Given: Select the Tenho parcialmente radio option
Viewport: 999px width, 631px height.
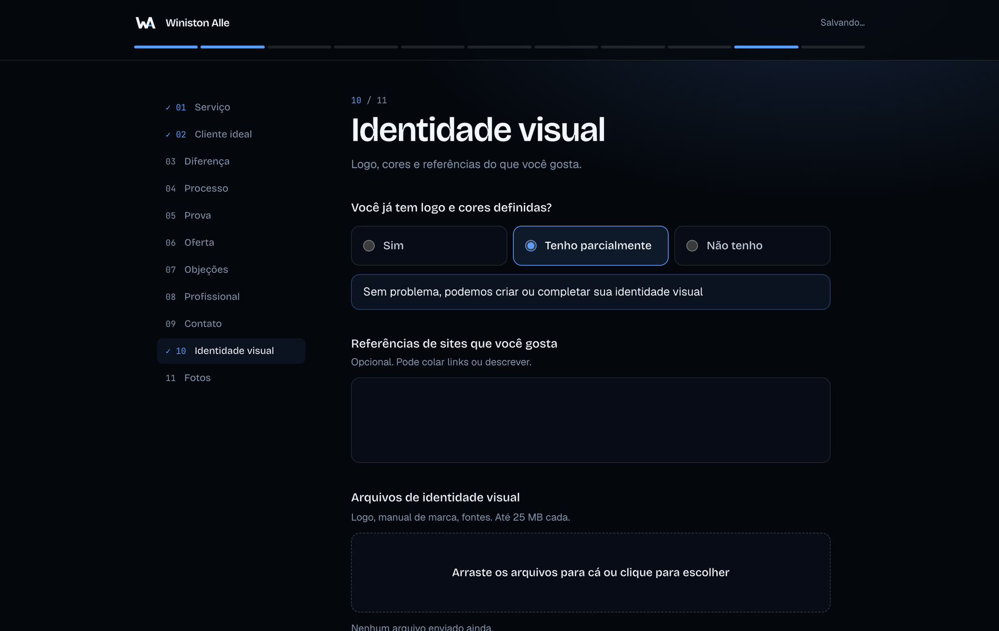Looking at the screenshot, I should click(x=591, y=246).
